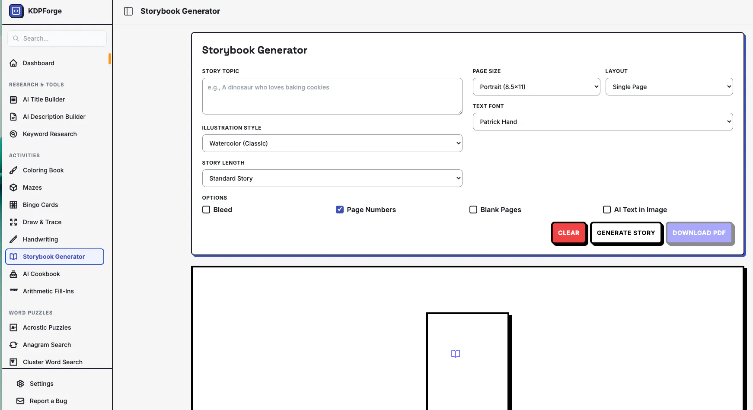753x410 pixels.
Task: Open Coloring Book activity
Action: point(54,170)
